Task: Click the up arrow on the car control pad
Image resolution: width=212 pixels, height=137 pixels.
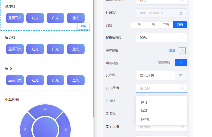Action: tap(45, 109)
